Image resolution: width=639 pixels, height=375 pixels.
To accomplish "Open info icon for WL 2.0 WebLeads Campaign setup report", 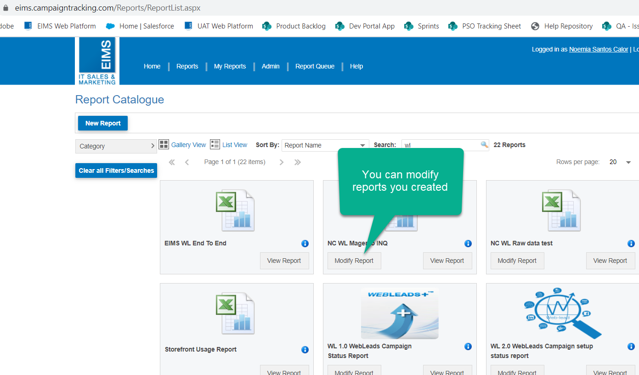I will 631,347.
